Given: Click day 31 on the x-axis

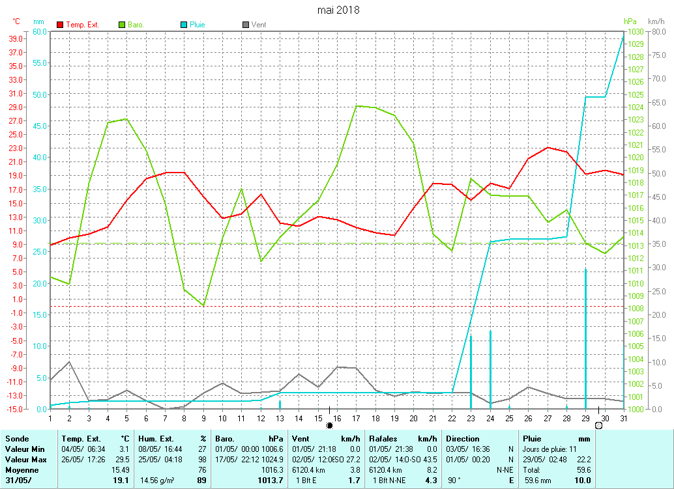Looking at the screenshot, I should click(624, 417).
